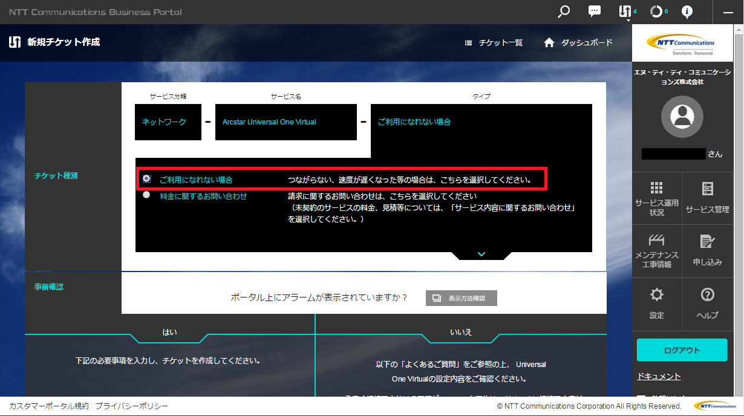The image size is (744, 416).
Task: Select the はい tab
Action: click(170, 332)
